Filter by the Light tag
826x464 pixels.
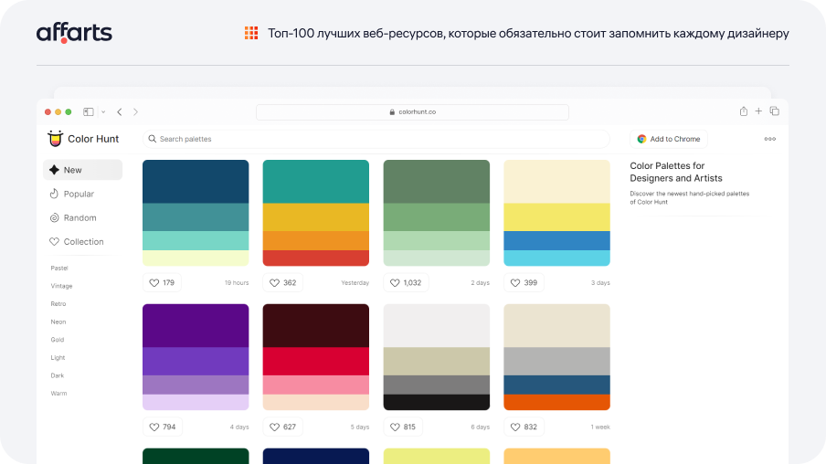tap(58, 358)
